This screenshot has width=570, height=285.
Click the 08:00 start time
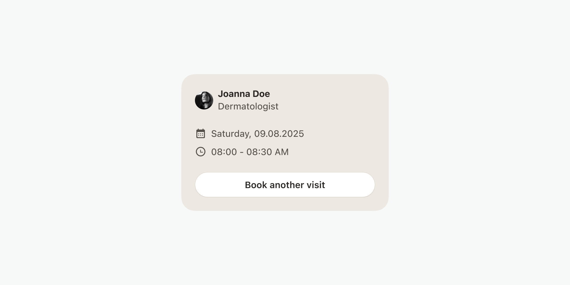(224, 152)
